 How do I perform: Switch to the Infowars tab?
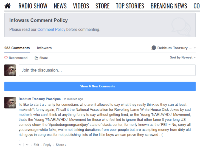pyautogui.click(x=44, y=48)
